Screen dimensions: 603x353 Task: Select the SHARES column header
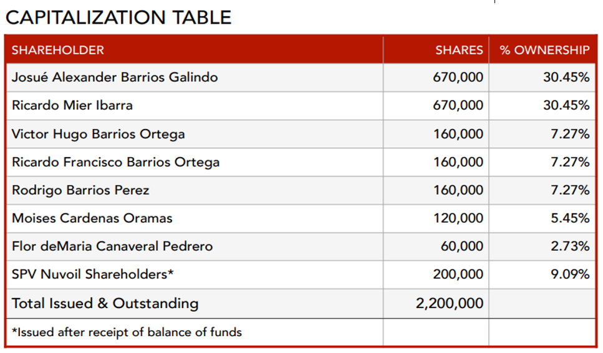click(459, 50)
